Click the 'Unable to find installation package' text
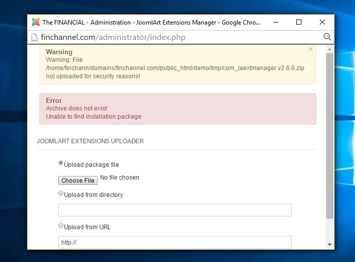Viewport: 355px width, 262px height. (94, 117)
